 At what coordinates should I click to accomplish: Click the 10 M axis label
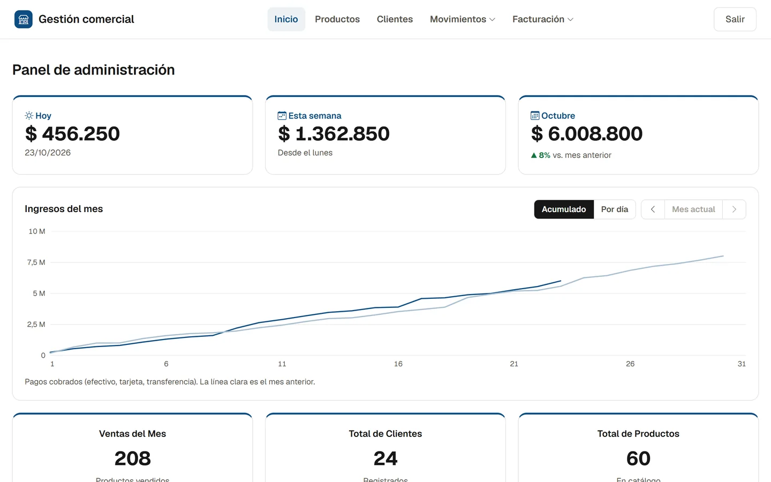pos(37,231)
